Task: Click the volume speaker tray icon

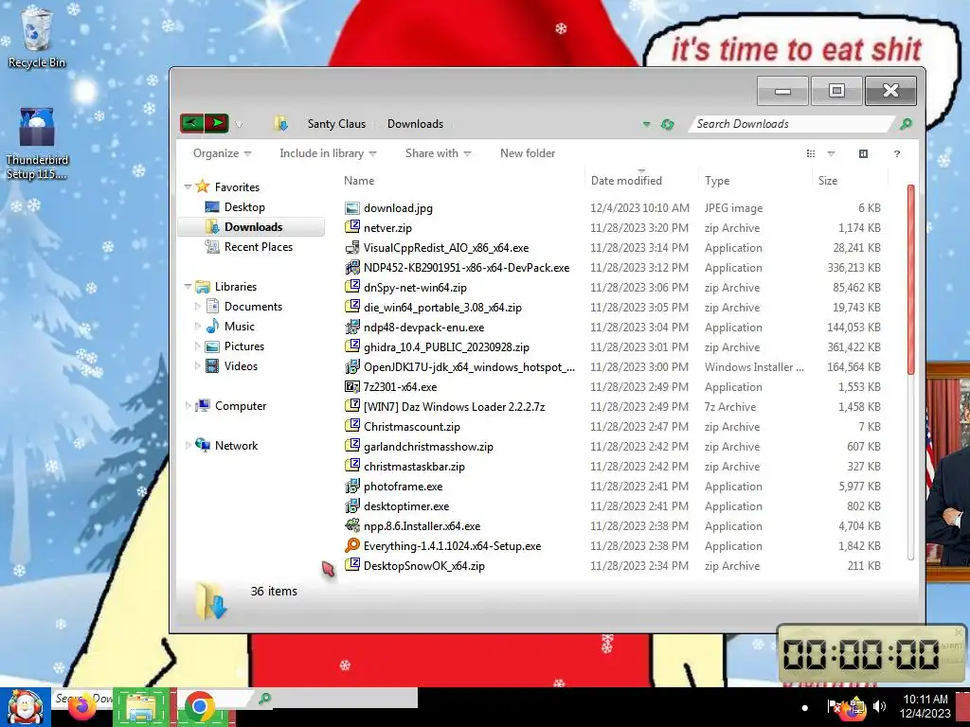Action: tap(879, 706)
